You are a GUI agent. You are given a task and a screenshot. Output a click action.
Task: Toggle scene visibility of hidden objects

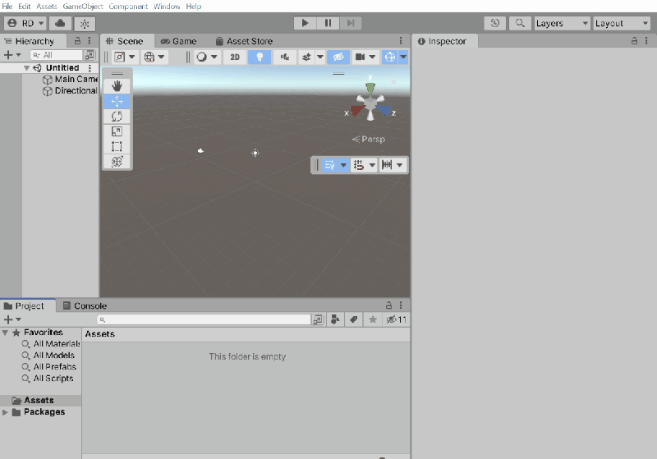[x=338, y=57]
